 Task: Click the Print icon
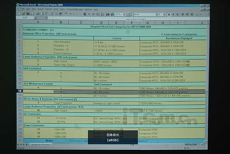pos(38,14)
